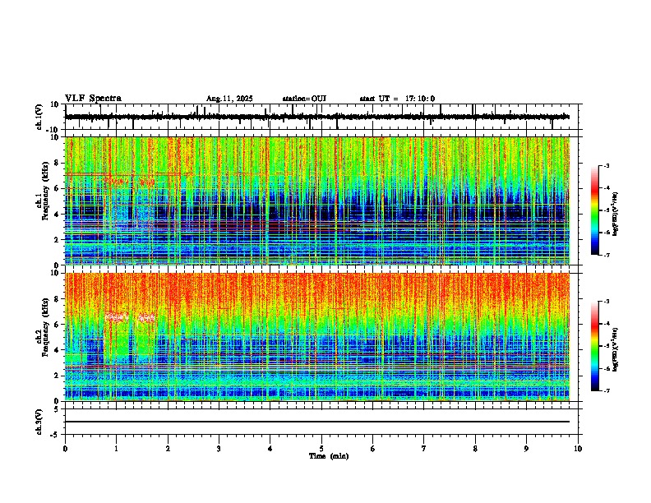Click the ch.2 color bar log(PSD) label
Viewport: 651px width, 503px height.
coord(616,349)
